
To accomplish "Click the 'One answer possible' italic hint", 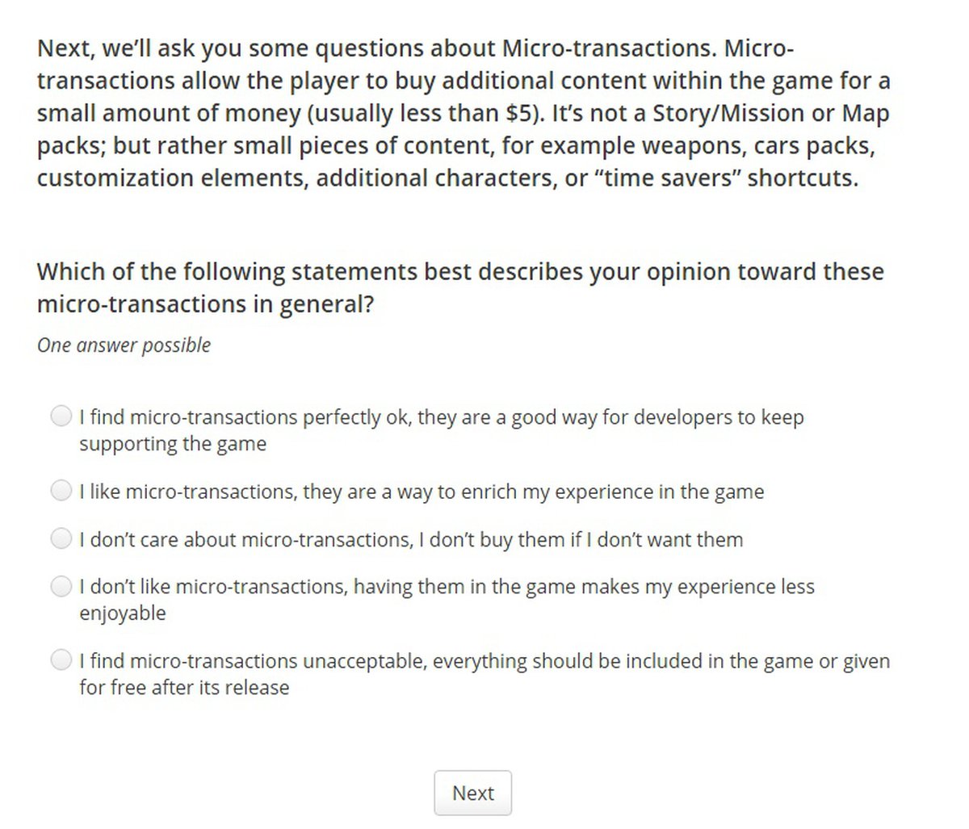I will click(124, 345).
